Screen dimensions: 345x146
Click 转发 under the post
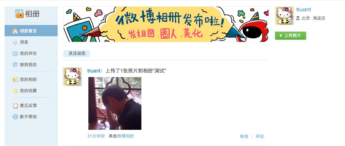[244, 137]
